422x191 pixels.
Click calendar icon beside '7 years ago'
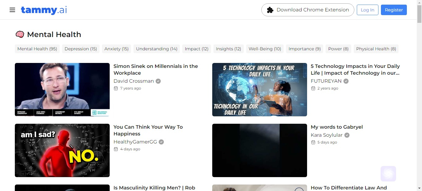tap(116, 88)
